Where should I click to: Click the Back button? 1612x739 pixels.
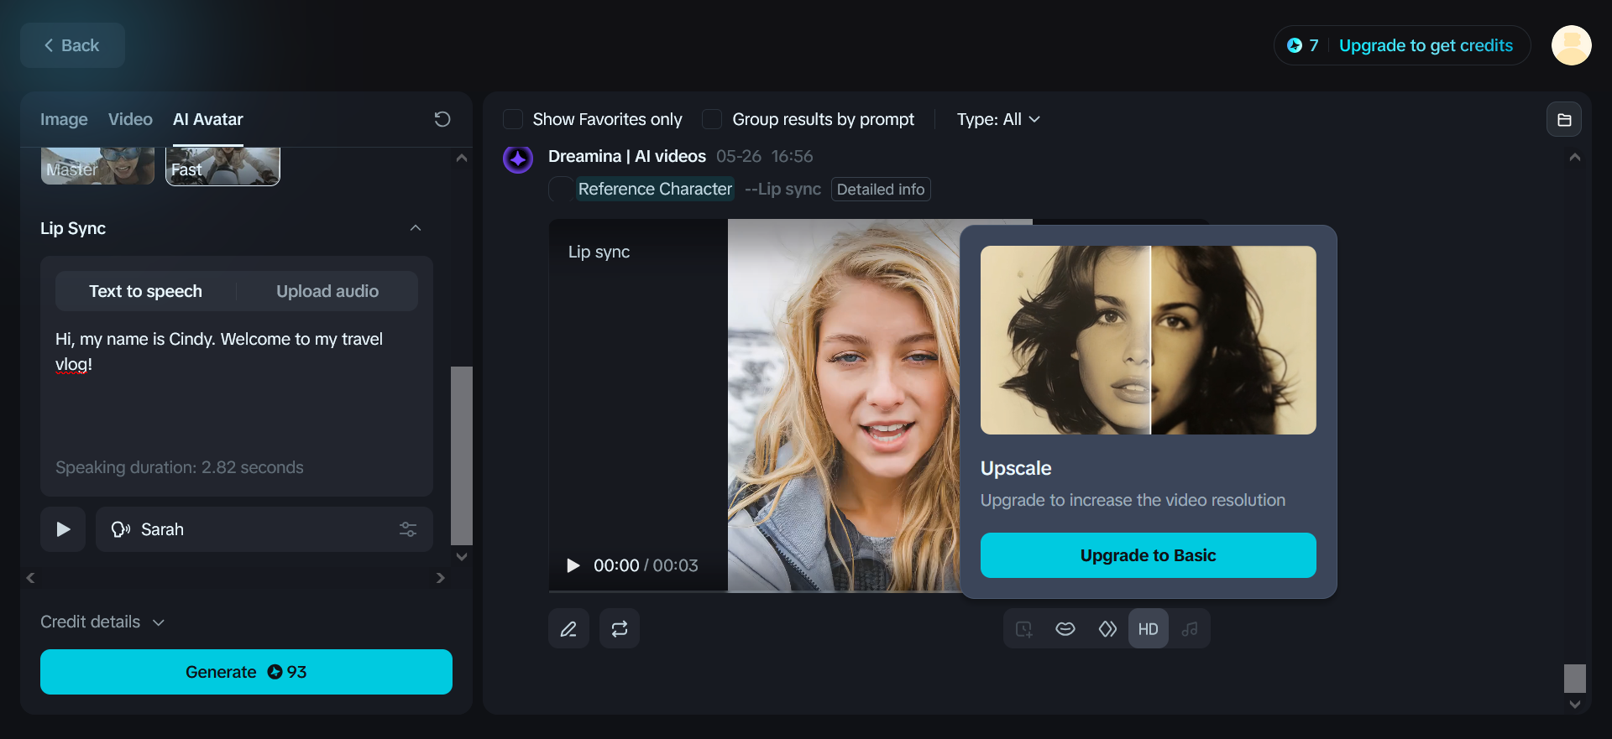pos(72,45)
